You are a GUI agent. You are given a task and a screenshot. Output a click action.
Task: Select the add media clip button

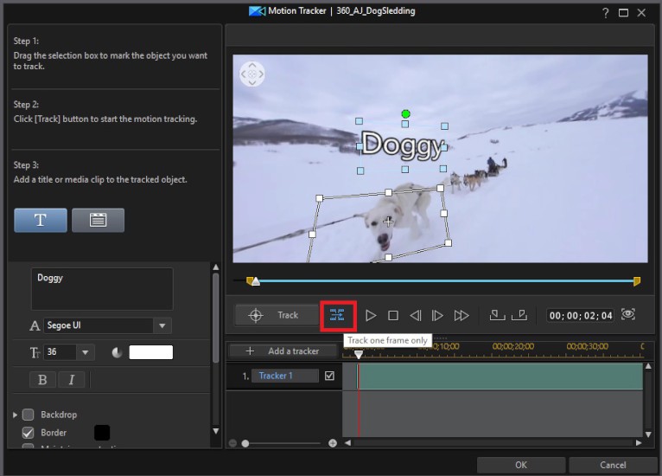pyautogui.click(x=98, y=220)
